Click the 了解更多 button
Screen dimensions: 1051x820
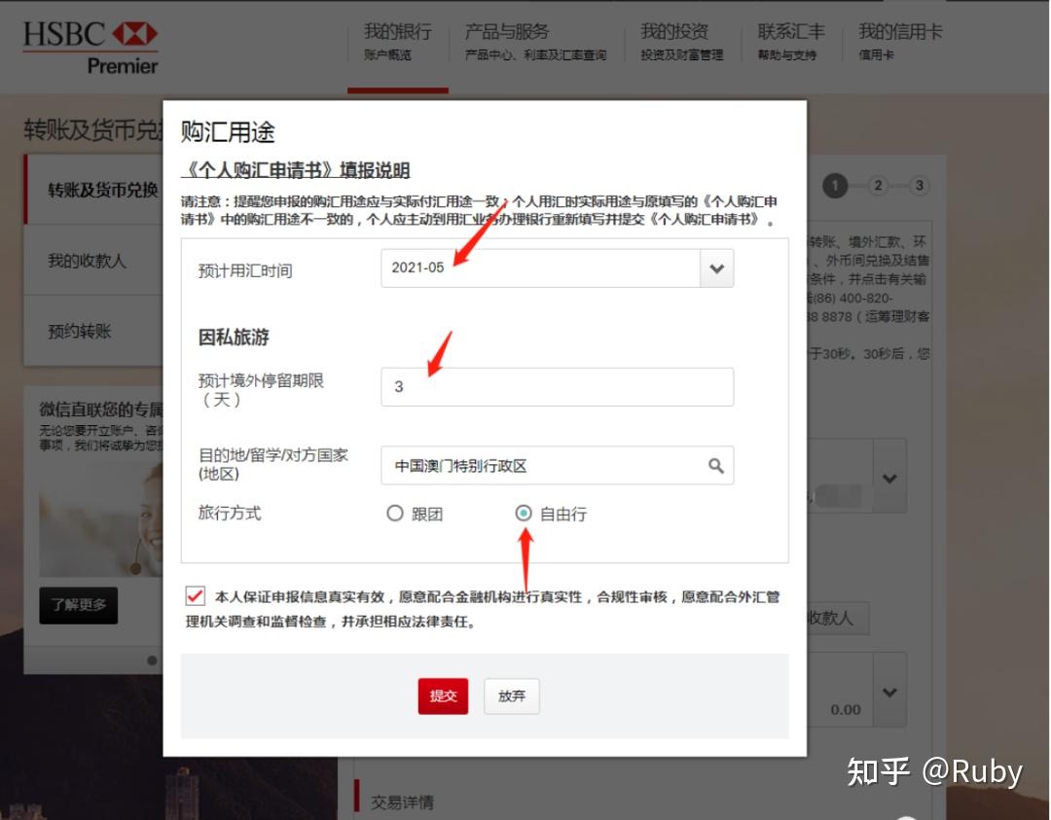click(78, 605)
